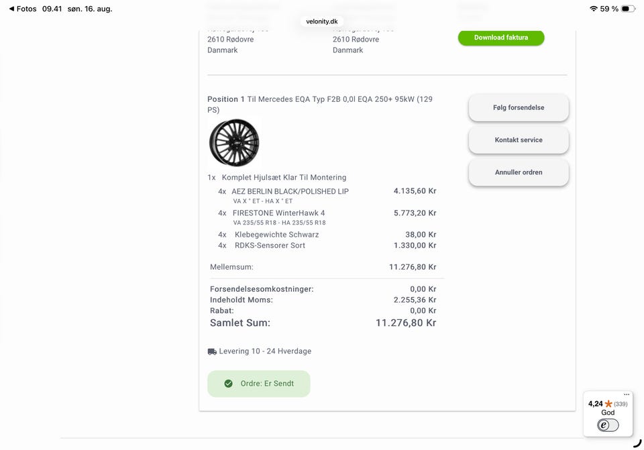
Task: Click the Position 1 Mercedes EQA heading
Action: [x=319, y=105]
